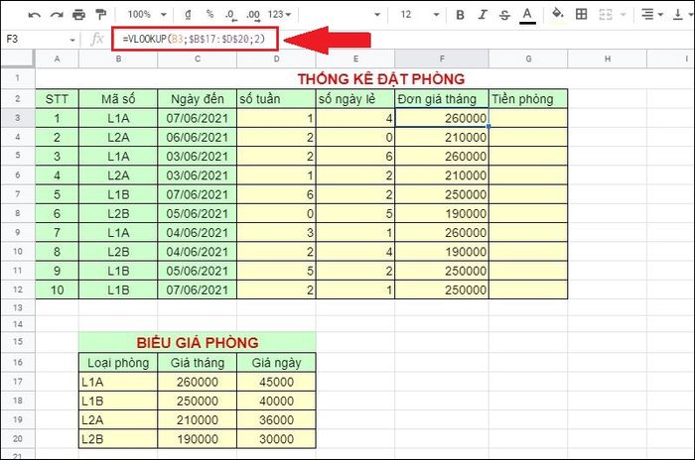Select price cell 45000
The width and height of the screenshot is (695, 460).
[x=276, y=382]
